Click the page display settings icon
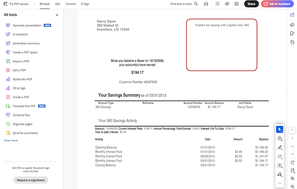The width and height of the screenshot is (297, 189). coord(293,171)
